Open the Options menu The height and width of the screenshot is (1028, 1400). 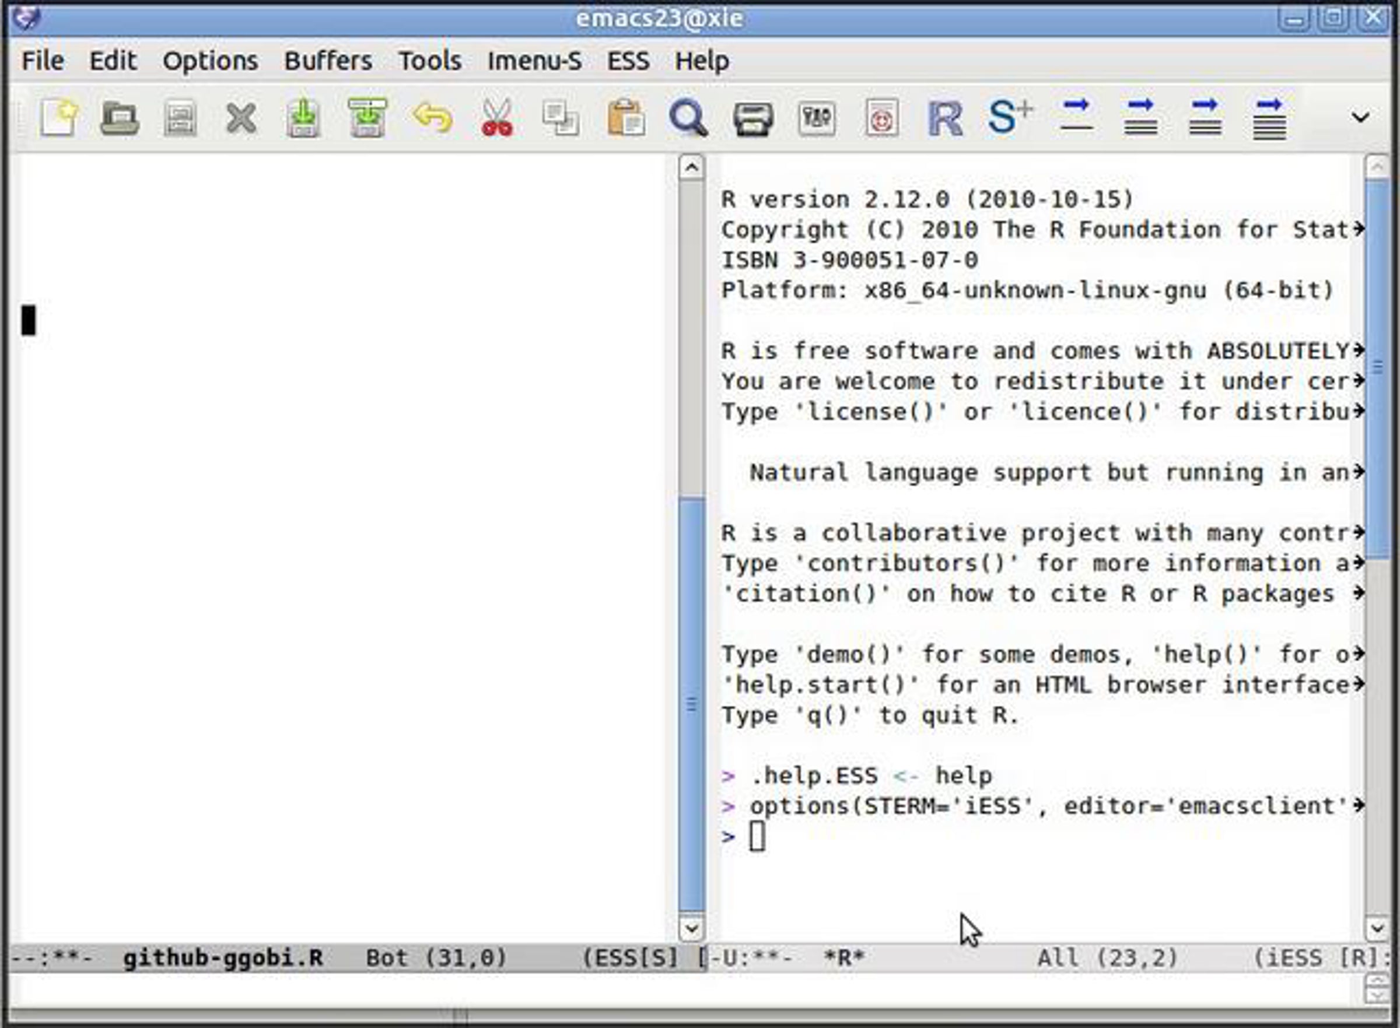211,62
